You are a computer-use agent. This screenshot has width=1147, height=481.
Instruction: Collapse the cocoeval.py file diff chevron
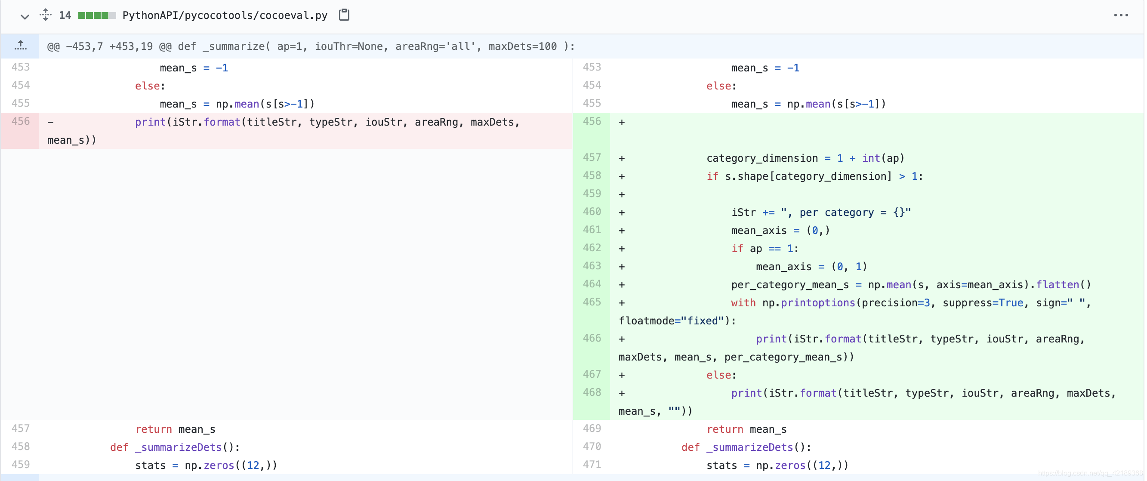25,16
